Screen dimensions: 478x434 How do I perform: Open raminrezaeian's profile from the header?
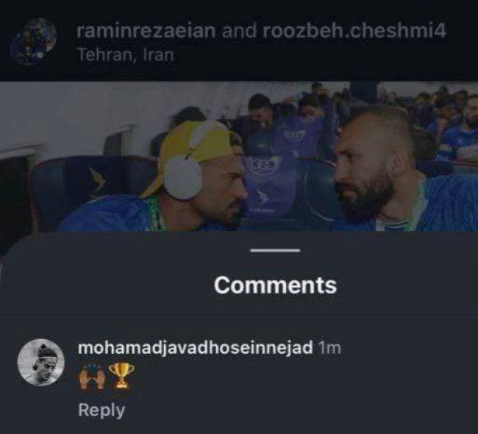(146, 31)
